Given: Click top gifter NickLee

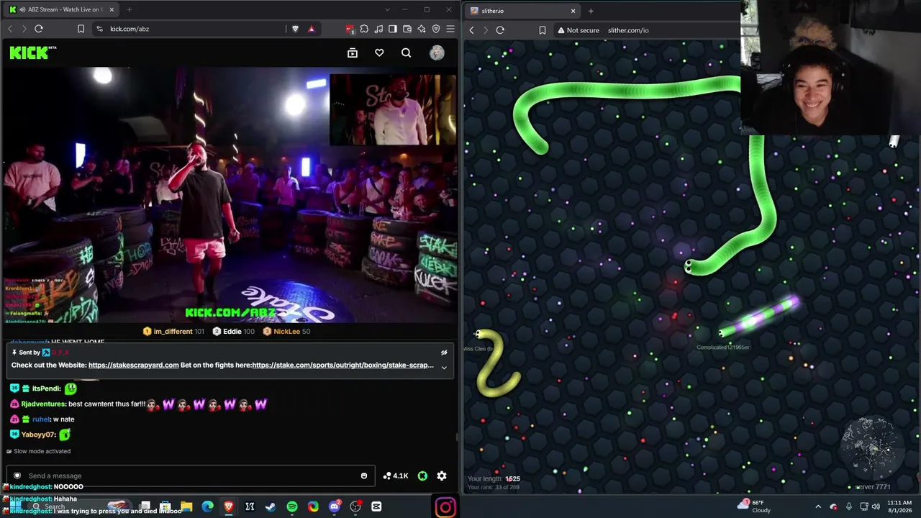Looking at the screenshot, I should point(286,332).
